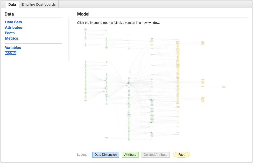Open the Variables section

click(x=13, y=48)
